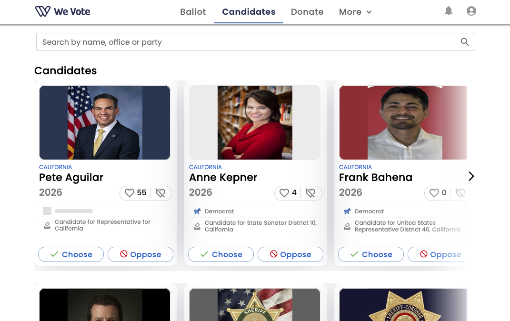510x321 pixels.
Task: Show next candidates with right chevron
Action: [471, 176]
